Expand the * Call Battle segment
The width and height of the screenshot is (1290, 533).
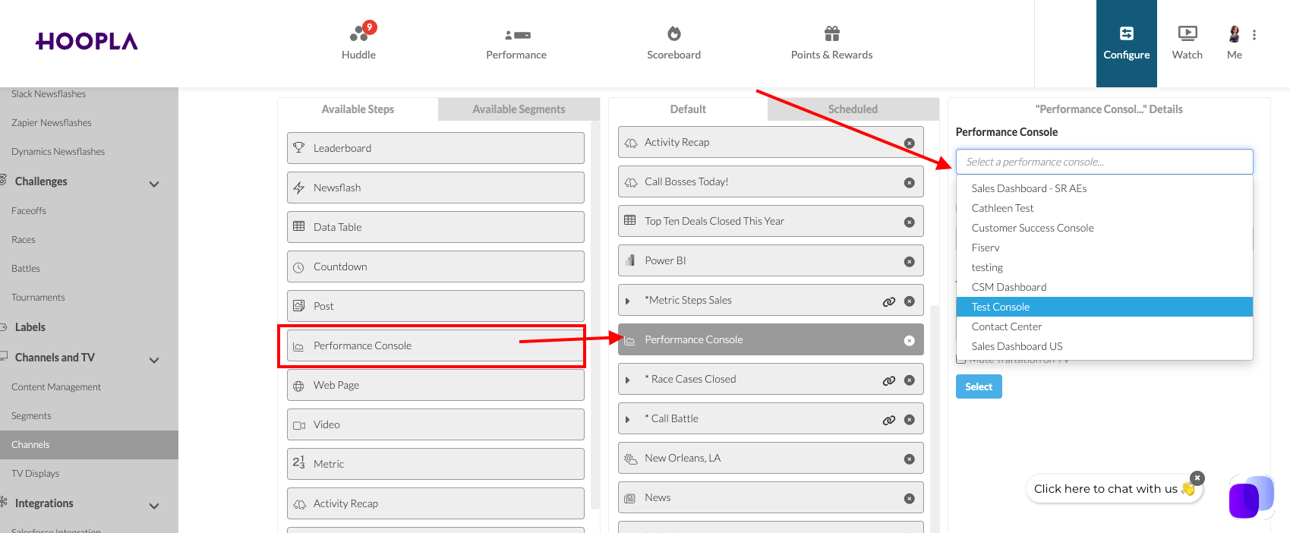click(628, 420)
